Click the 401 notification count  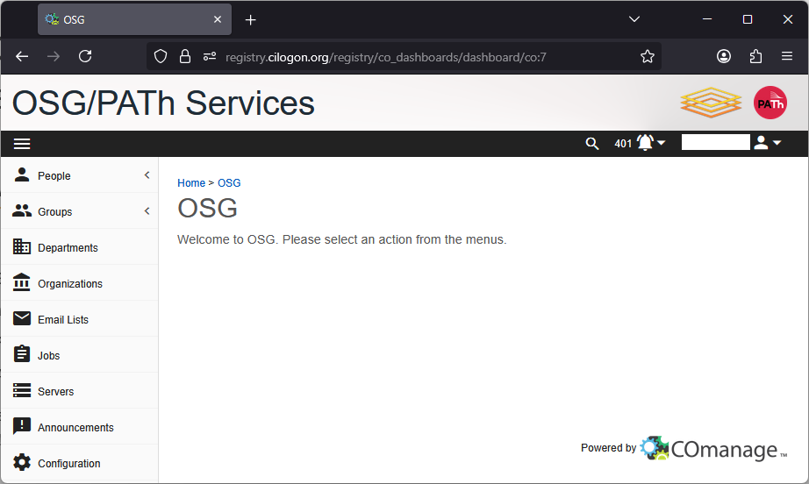tap(623, 143)
